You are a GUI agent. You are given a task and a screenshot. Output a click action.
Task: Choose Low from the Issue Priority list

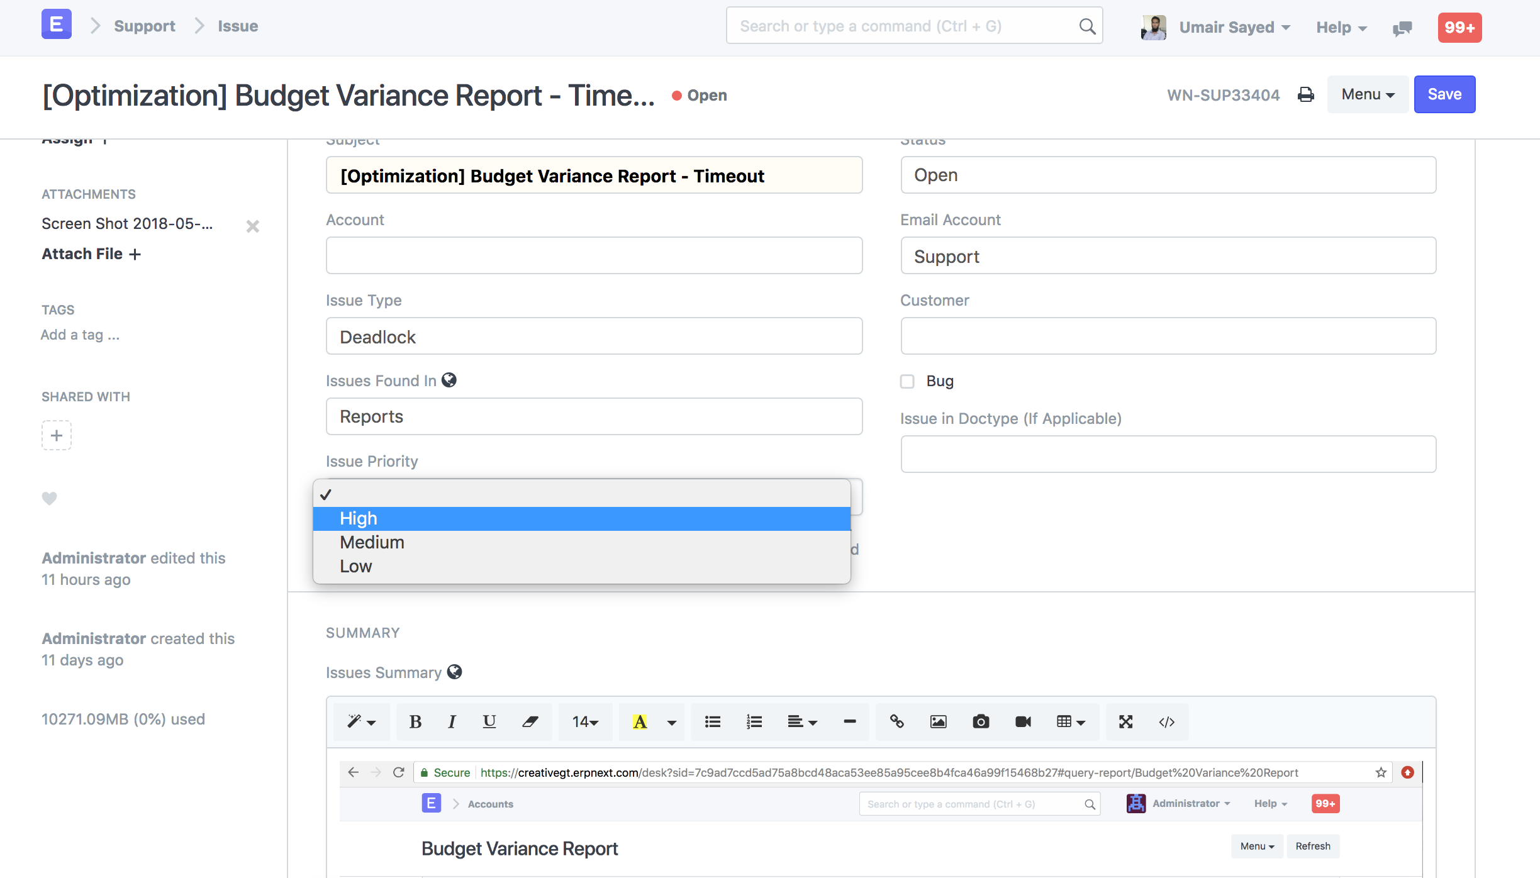[582, 567]
